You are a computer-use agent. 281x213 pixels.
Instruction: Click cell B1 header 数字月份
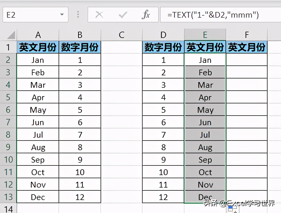click(80, 47)
